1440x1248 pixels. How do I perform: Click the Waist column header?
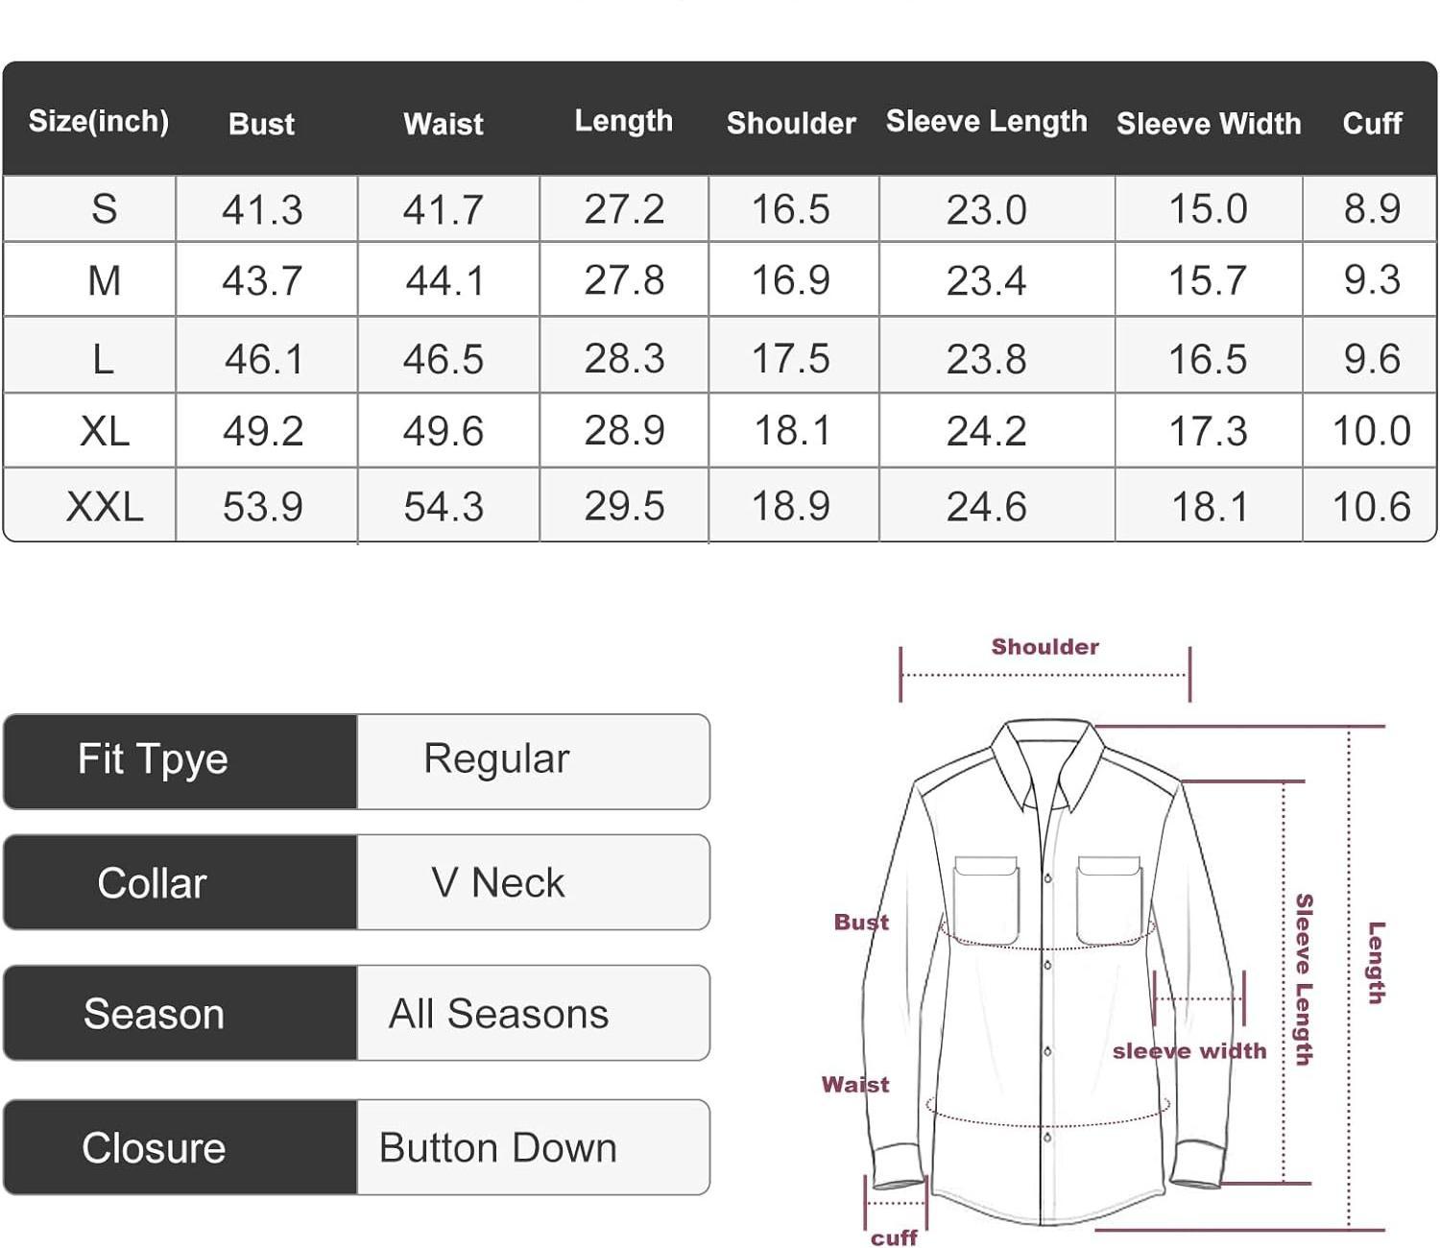[x=444, y=123]
